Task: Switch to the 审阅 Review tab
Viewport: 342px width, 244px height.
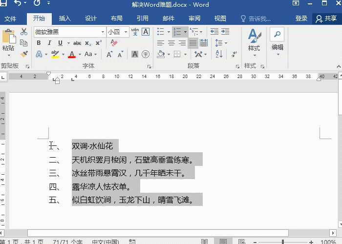Action: pos(194,19)
